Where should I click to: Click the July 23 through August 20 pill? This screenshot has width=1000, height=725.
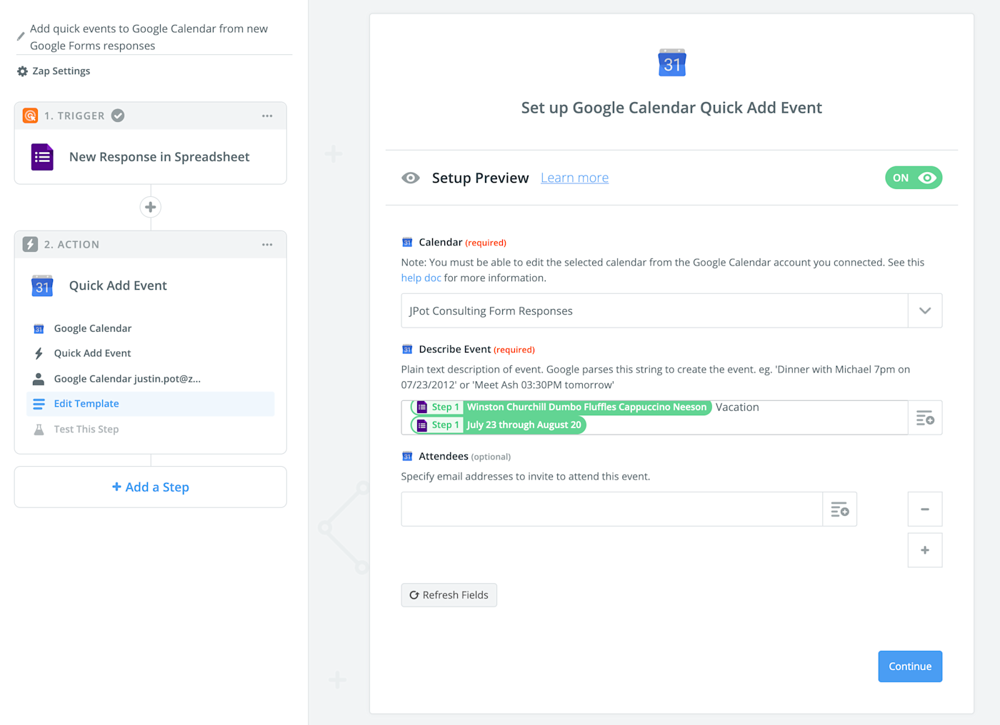[x=499, y=425]
